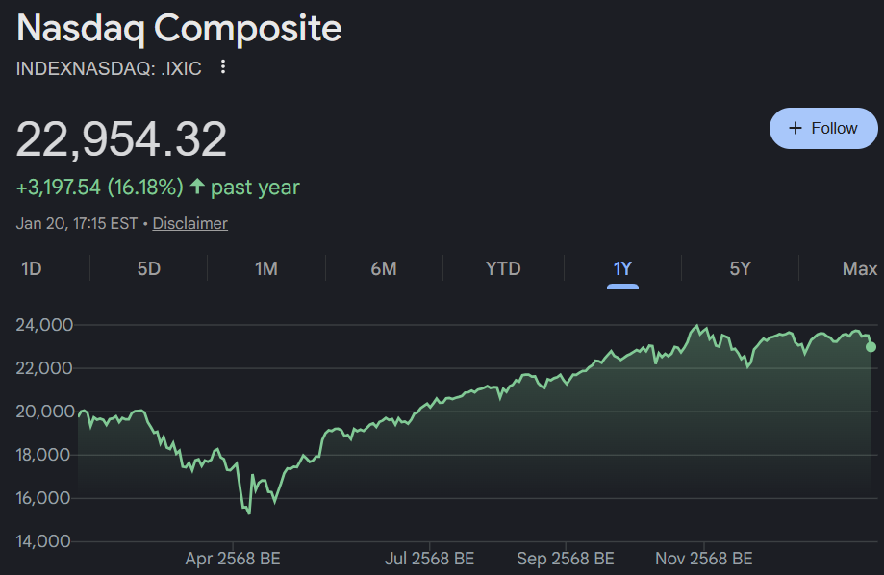Open the Disclaimer link
This screenshot has width=884, height=575.
coord(189,223)
